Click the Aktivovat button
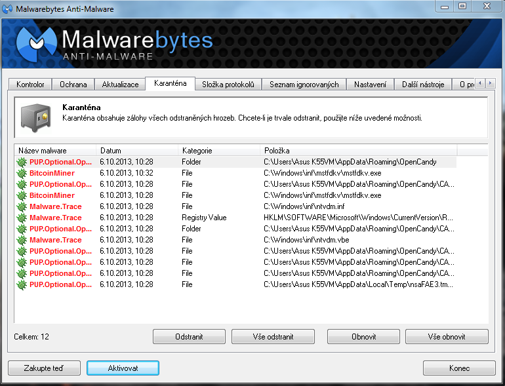Viewport: 505px width, 386px height. 123,368
